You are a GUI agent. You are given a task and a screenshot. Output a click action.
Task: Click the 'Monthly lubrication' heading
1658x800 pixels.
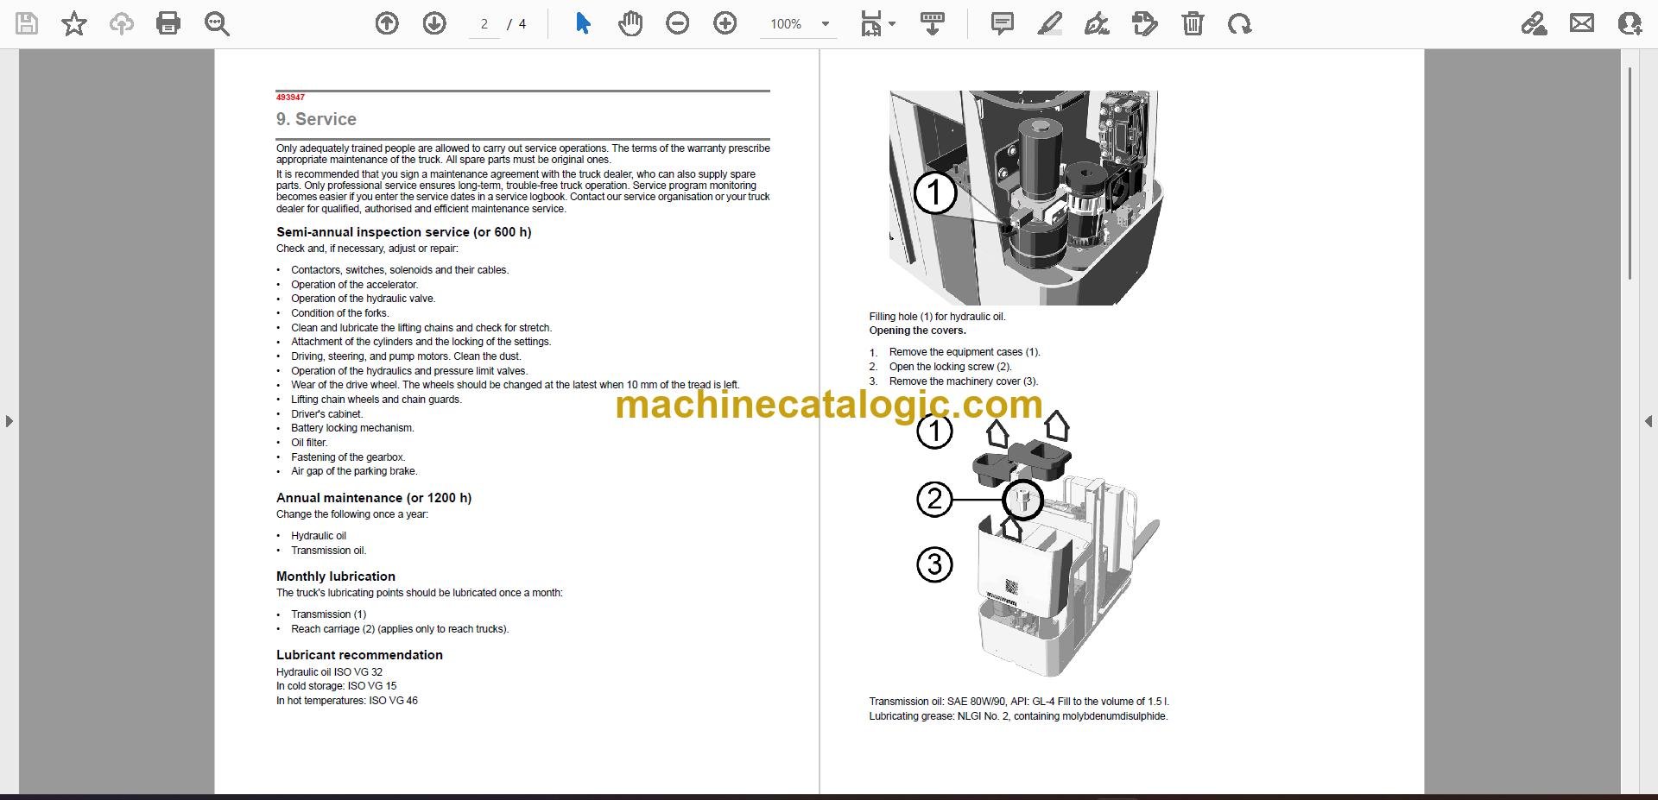point(335,576)
